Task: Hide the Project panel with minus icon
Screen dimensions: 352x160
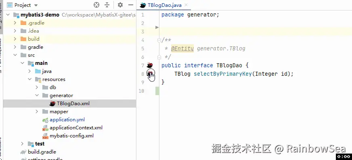Action: [131, 5]
